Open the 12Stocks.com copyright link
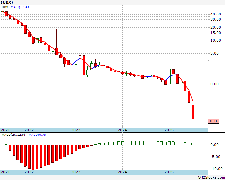The height and width of the screenshot is (180, 225). pos(211,178)
